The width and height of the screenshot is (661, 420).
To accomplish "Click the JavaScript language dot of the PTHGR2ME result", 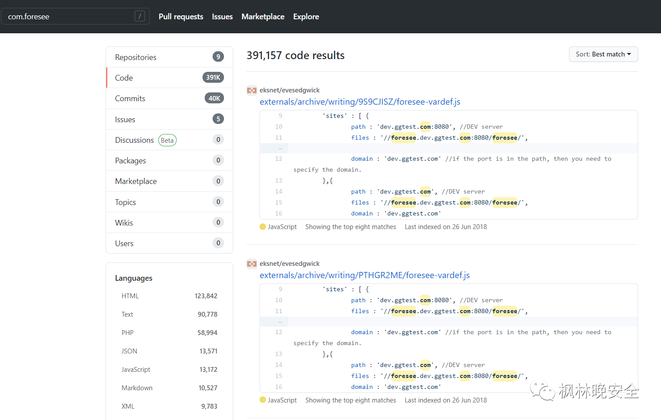I will tap(263, 400).
